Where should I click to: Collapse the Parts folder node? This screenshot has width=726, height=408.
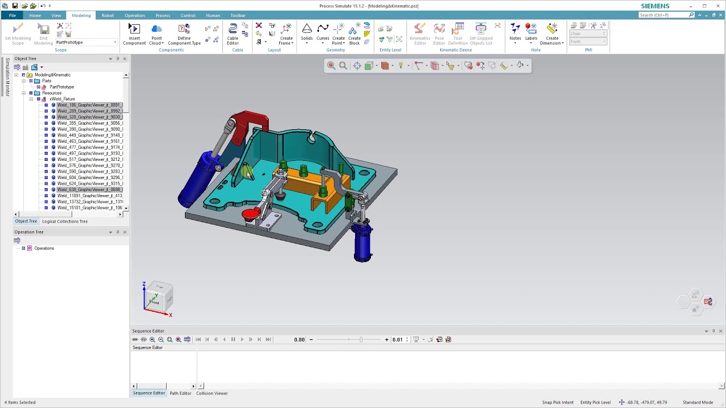point(23,81)
